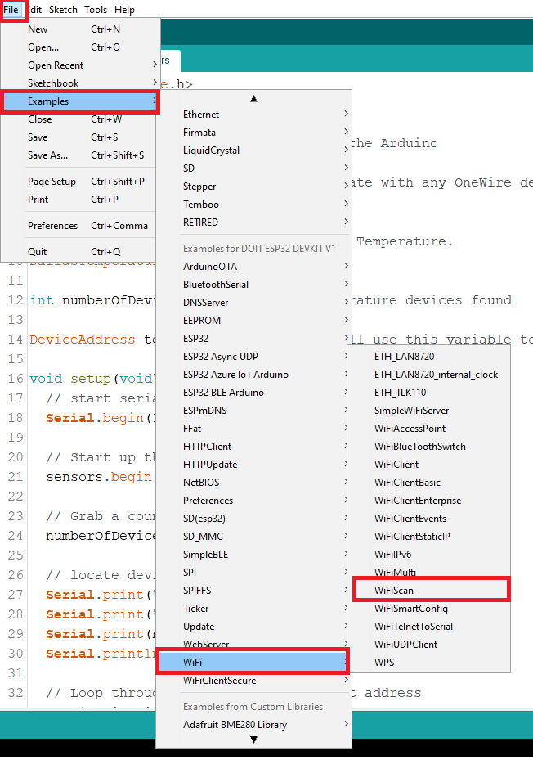Open WiFiAccessPoint example

[429, 429]
